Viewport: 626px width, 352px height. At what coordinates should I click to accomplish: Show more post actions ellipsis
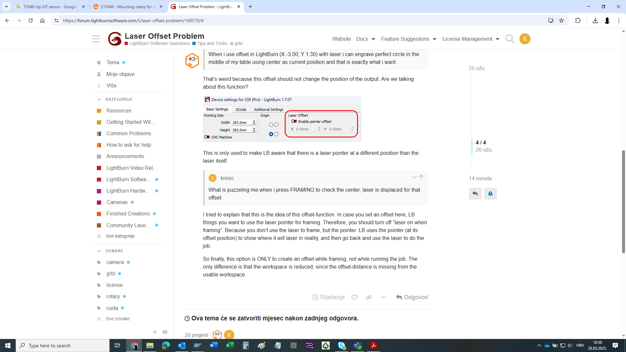pos(383,297)
